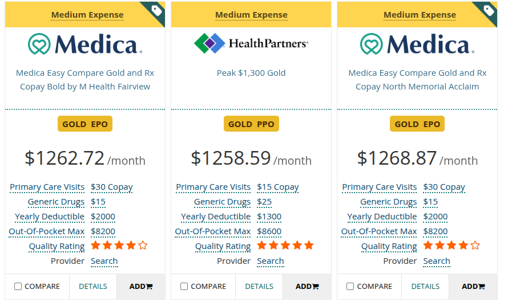Click the Medica logo on the M Health Fairview plan
Viewport: 512px width, 306px height.
pyautogui.click(x=85, y=44)
